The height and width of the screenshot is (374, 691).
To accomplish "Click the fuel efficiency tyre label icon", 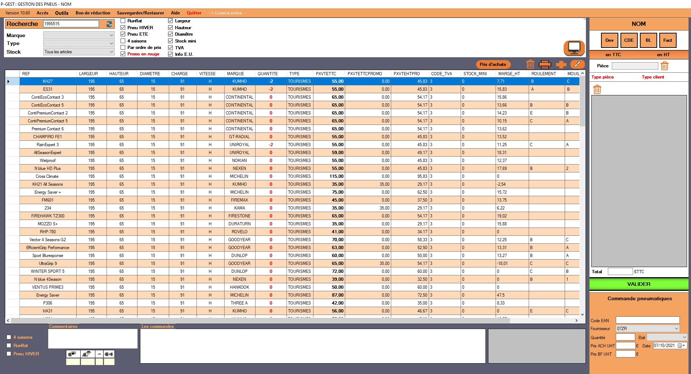I will click(x=73, y=354).
